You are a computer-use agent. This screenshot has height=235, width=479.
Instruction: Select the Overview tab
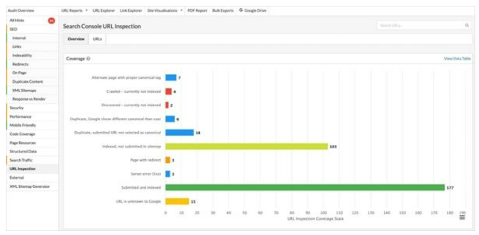tap(76, 39)
